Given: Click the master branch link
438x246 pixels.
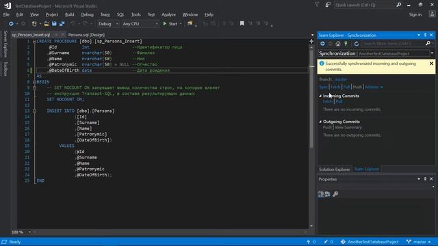Looking at the screenshot, I should (x=341, y=79).
